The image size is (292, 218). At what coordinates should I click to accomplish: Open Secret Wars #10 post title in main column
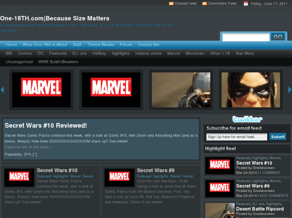[x=57, y=170]
